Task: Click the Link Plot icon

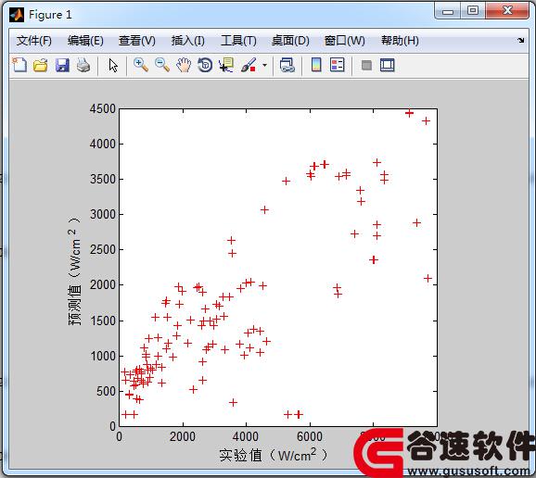Action: click(x=287, y=65)
